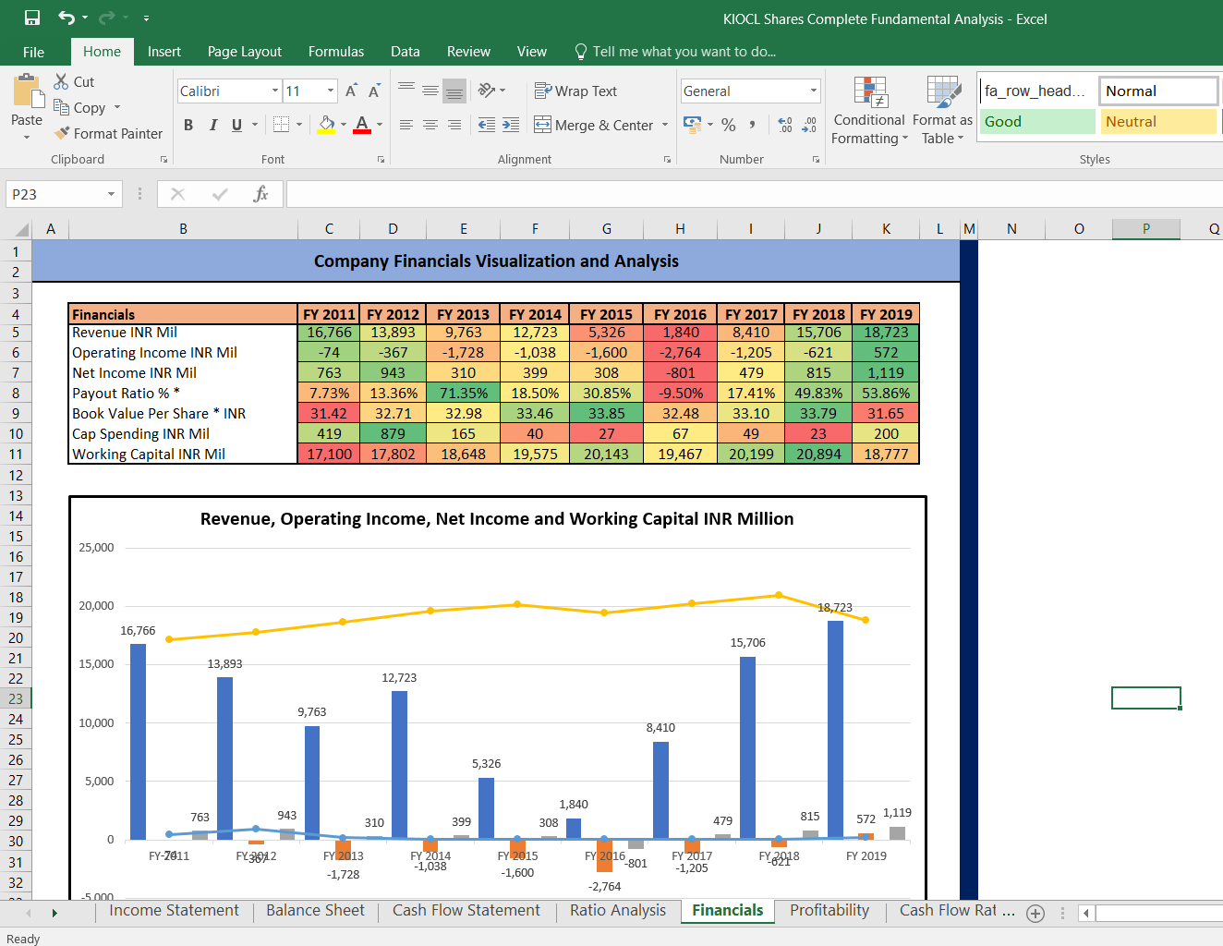Click Merge & Center button
Viewport: 1223px width, 946px height.
point(594,125)
